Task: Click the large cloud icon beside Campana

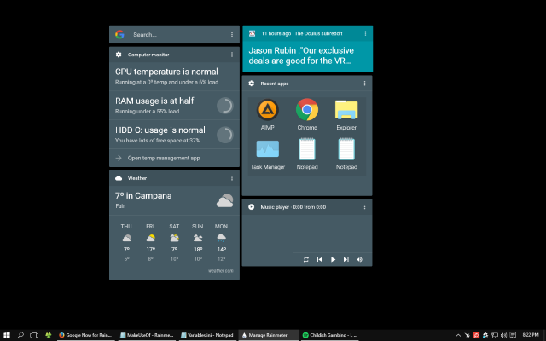Action: [225, 200]
